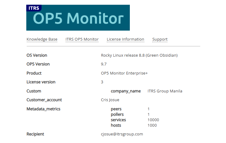Click the hosts metric label

pyautogui.click(x=116, y=125)
